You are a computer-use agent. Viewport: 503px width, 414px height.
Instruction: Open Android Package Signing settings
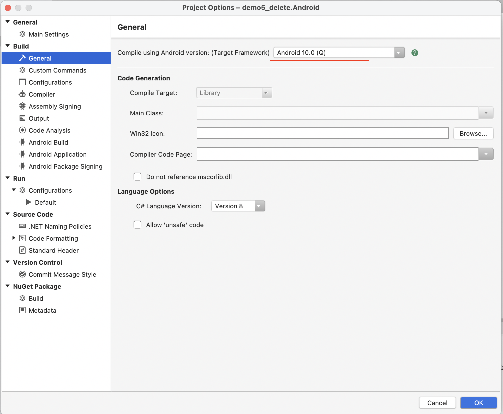[65, 166]
